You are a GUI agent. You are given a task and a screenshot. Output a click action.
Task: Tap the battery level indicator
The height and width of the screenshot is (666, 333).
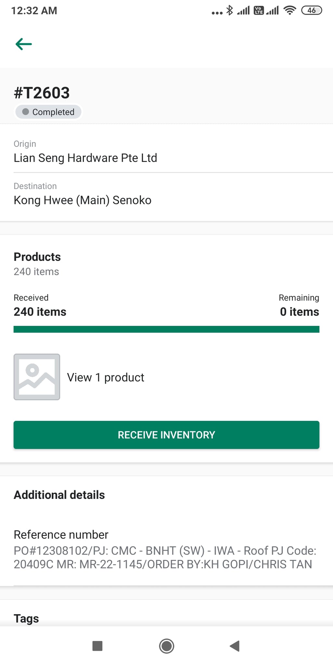point(312,10)
